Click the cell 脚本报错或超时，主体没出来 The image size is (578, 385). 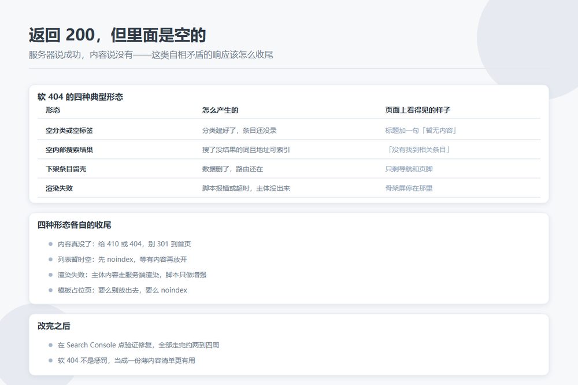pyautogui.click(x=246, y=188)
